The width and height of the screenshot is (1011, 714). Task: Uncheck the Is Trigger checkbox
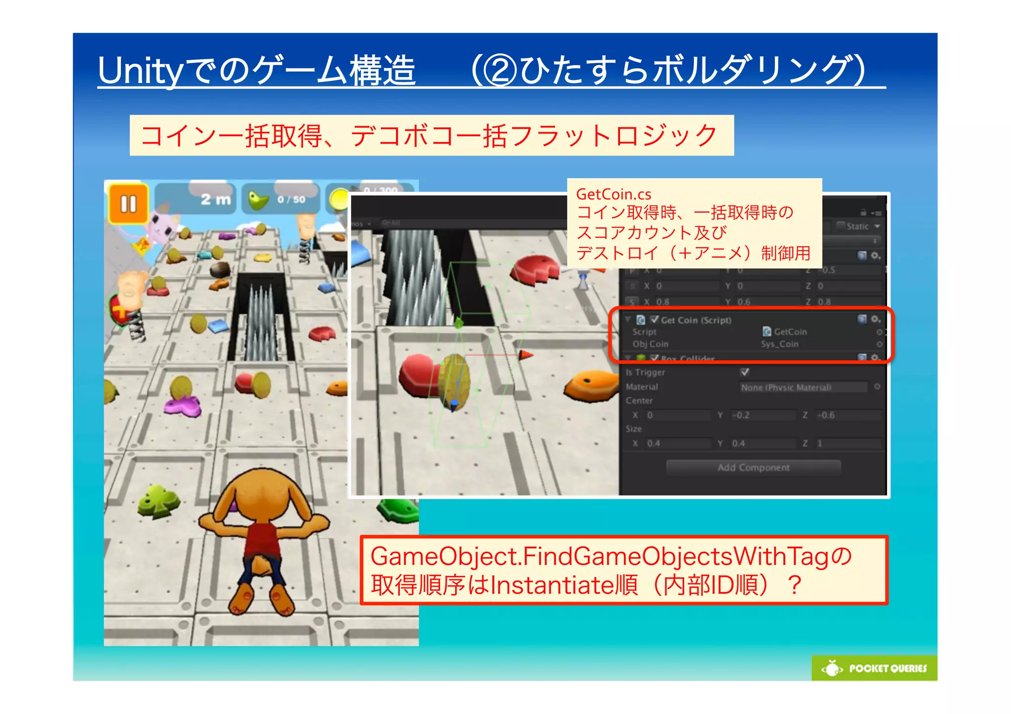[x=744, y=372]
